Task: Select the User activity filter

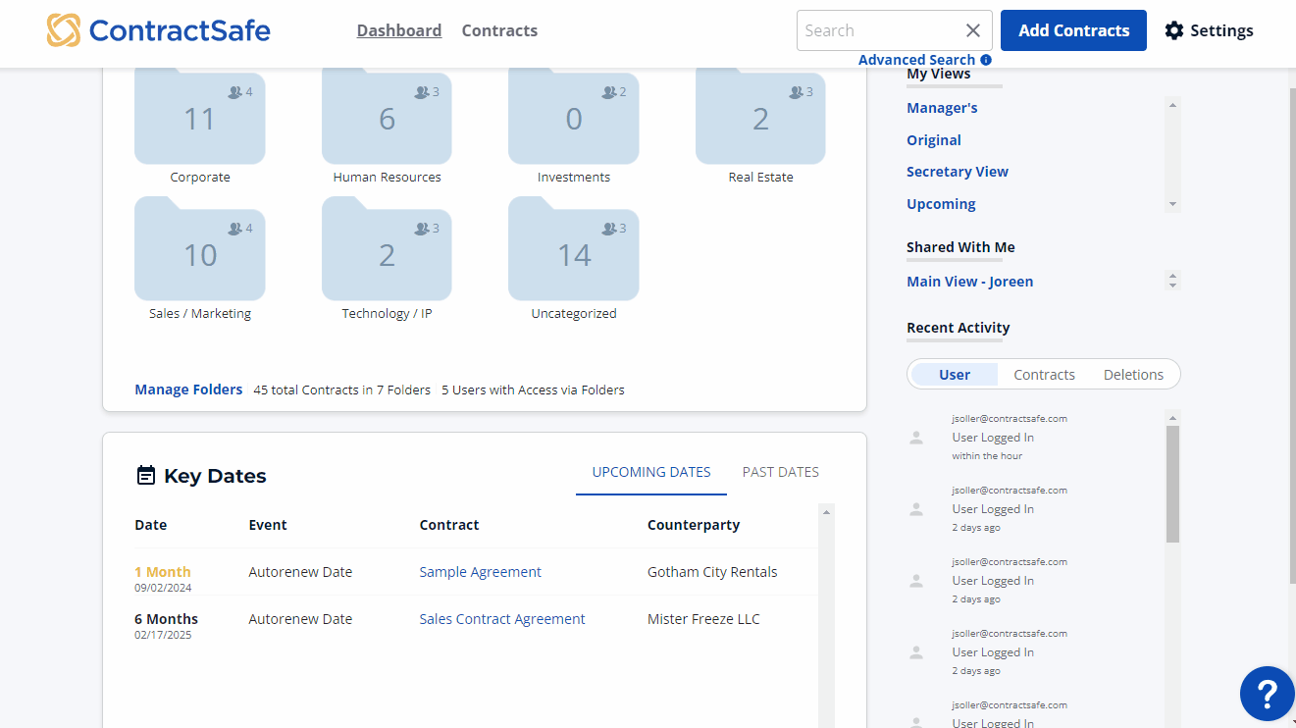Action: [x=955, y=375]
